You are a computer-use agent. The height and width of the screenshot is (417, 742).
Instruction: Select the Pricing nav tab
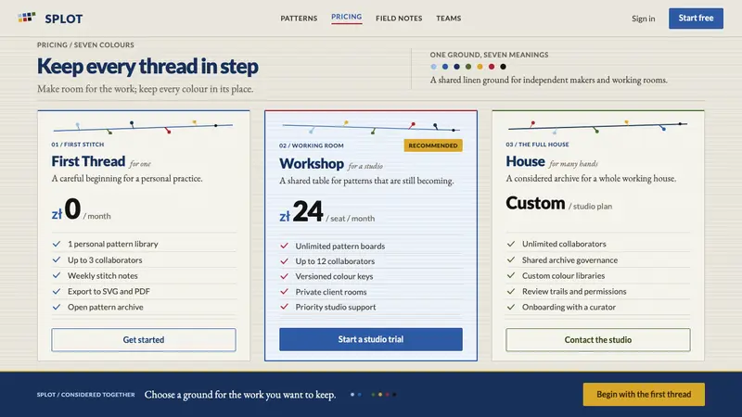pyautogui.click(x=346, y=17)
